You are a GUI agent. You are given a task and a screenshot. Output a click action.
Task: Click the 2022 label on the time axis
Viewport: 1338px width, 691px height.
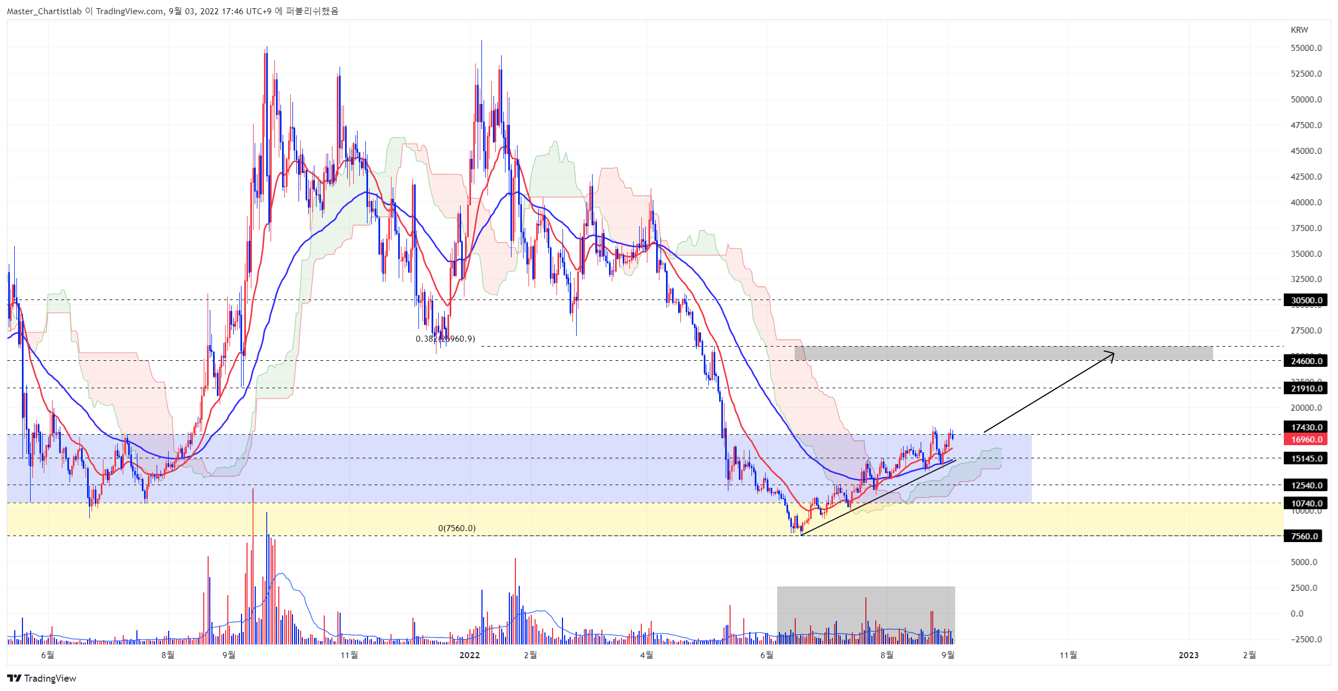point(469,655)
